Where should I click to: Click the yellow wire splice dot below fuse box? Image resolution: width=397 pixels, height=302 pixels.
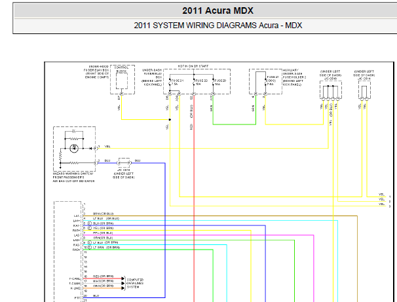pos(170,119)
